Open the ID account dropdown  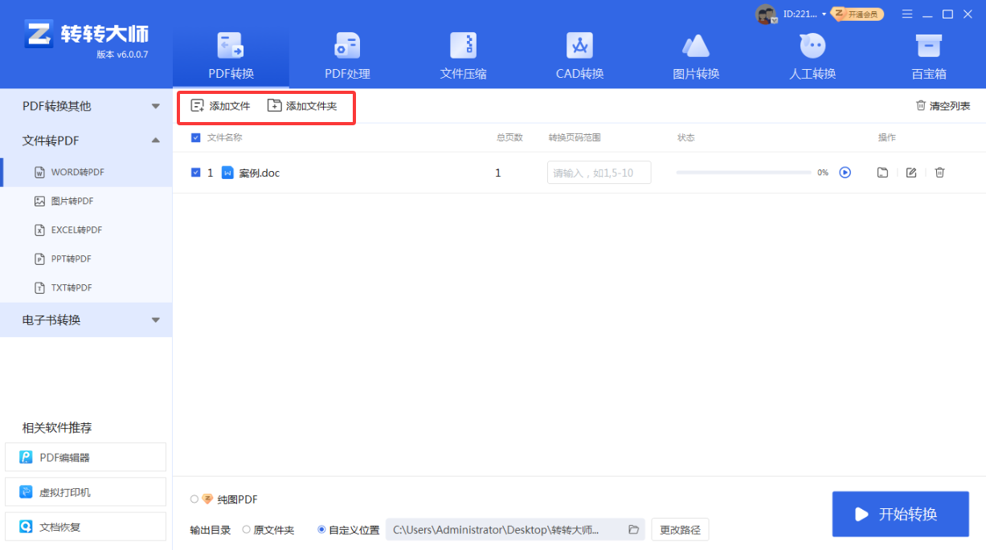coord(804,14)
